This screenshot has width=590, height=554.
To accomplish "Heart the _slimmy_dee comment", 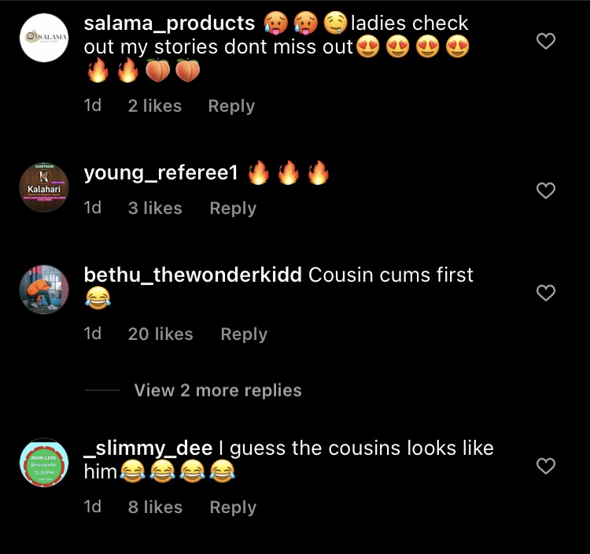I will [546, 466].
